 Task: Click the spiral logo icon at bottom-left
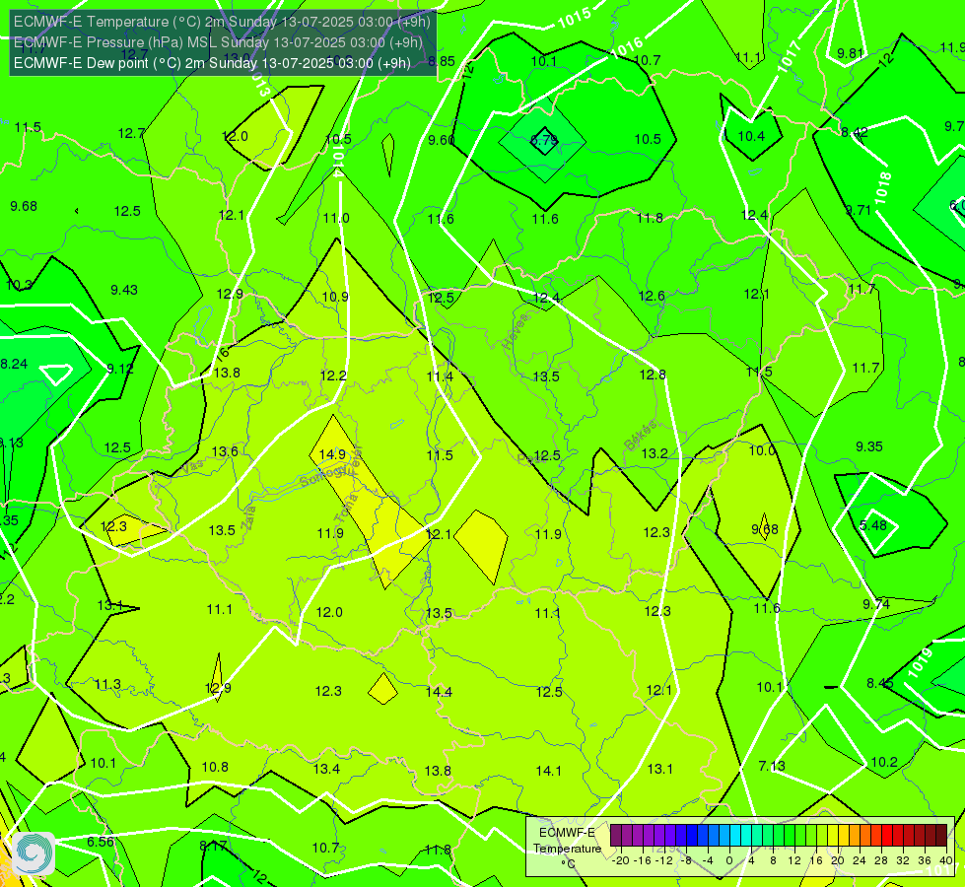click(34, 853)
